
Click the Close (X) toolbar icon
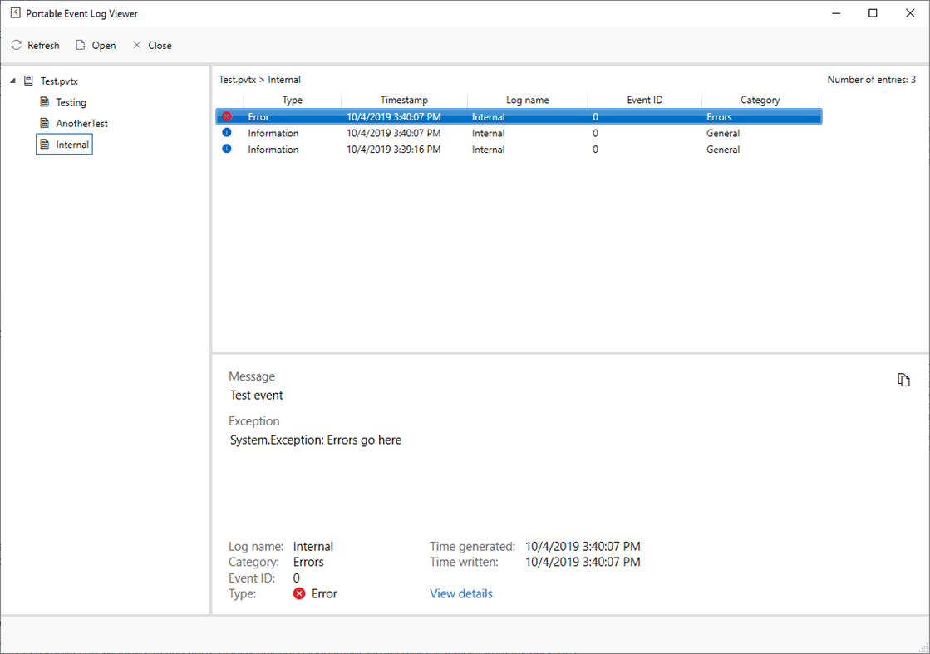pos(137,45)
